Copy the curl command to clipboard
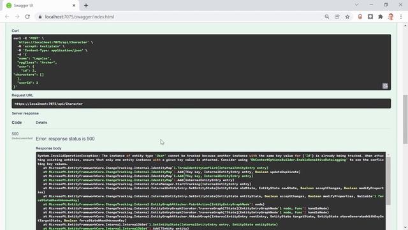Screen dimensions: 408x230 point(385,86)
